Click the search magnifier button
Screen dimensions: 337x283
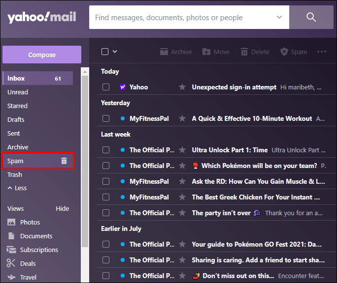click(311, 17)
